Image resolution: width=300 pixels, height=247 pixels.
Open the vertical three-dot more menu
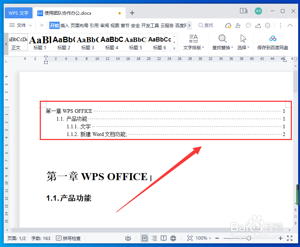[x=280, y=25]
